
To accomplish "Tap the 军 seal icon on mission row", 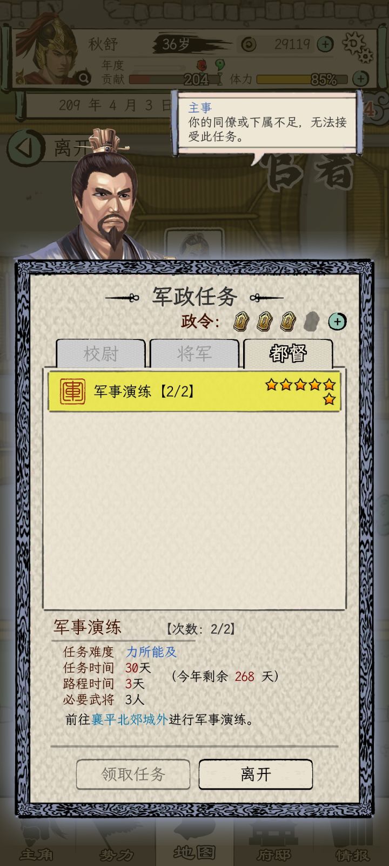I will tap(72, 391).
